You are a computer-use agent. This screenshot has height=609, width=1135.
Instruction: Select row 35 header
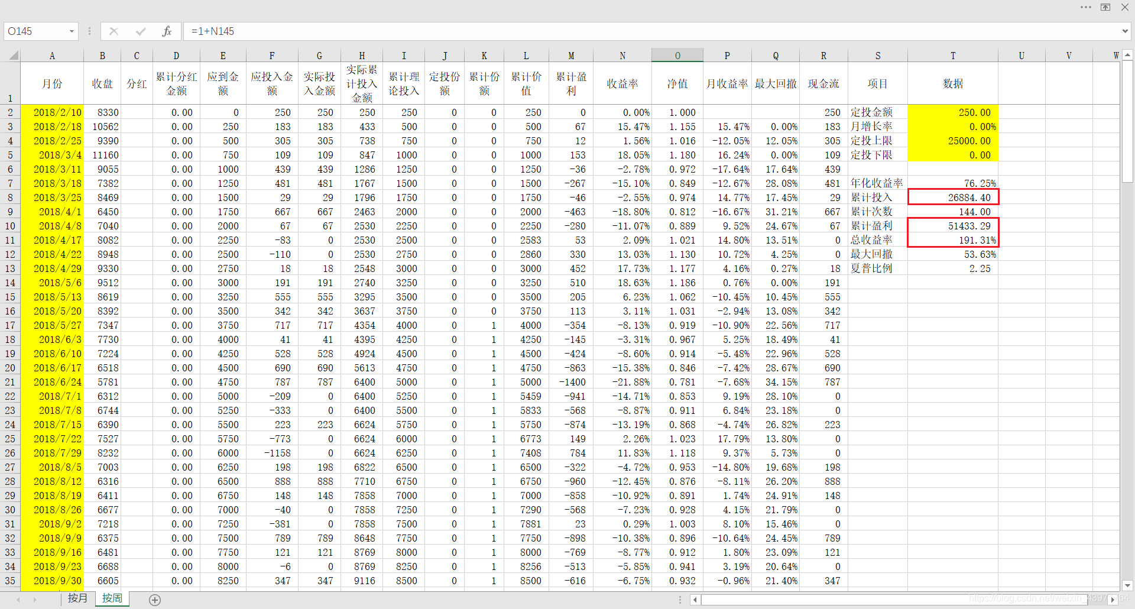[x=10, y=581]
